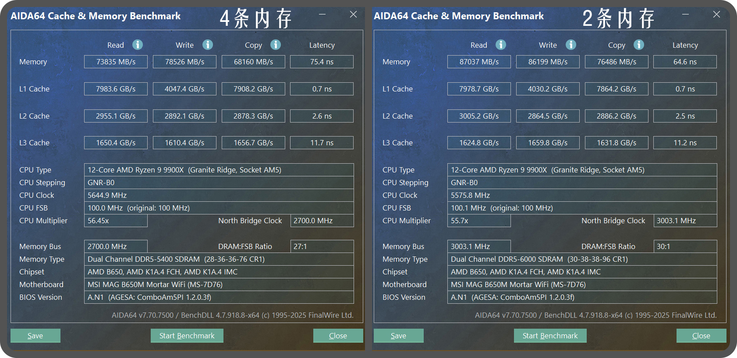The image size is (737, 358).
Task: Select L1 Cache Read value 7983.6 GB/s
Action: pyautogui.click(x=116, y=89)
